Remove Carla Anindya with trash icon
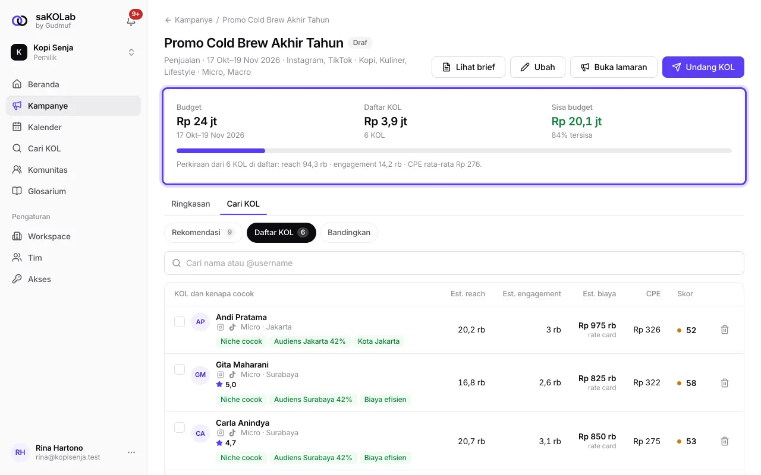Screen dimensions: 761x475 [725, 441]
